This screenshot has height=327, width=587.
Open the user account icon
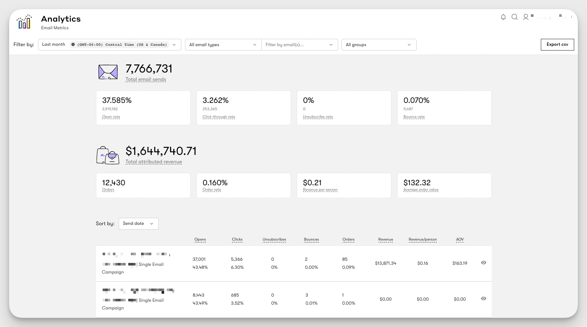(x=526, y=17)
